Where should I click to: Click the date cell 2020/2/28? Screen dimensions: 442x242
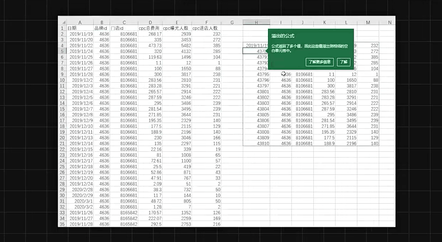tap(80, 190)
